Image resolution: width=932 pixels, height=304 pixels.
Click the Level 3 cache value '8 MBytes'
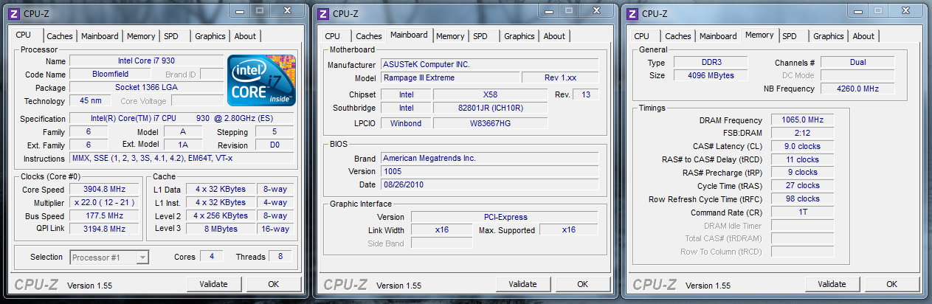click(220, 229)
